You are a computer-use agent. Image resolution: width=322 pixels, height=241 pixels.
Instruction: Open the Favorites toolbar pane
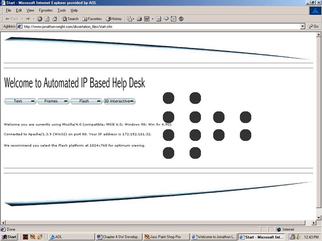[92, 19]
